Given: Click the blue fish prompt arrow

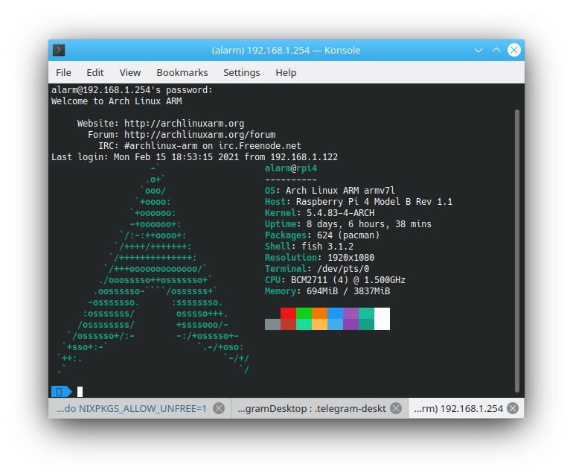Looking at the screenshot, I should [61, 392].
